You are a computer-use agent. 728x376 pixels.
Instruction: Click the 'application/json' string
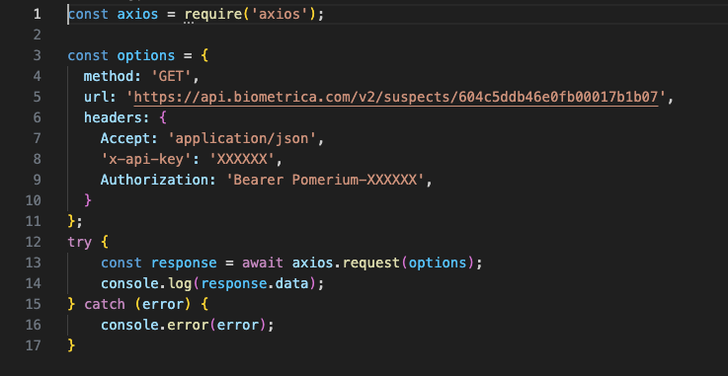(241, 138)
